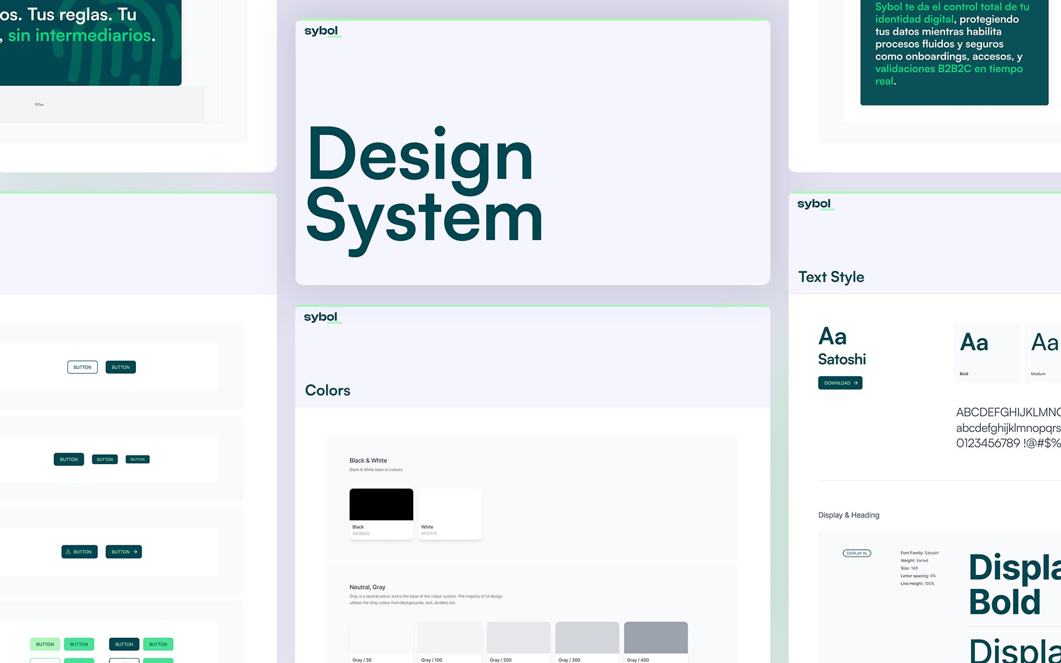Click the sybol logo above Text Style
Image resolution: width=1061 pixels, height=663 pixels.
(814, 204)
